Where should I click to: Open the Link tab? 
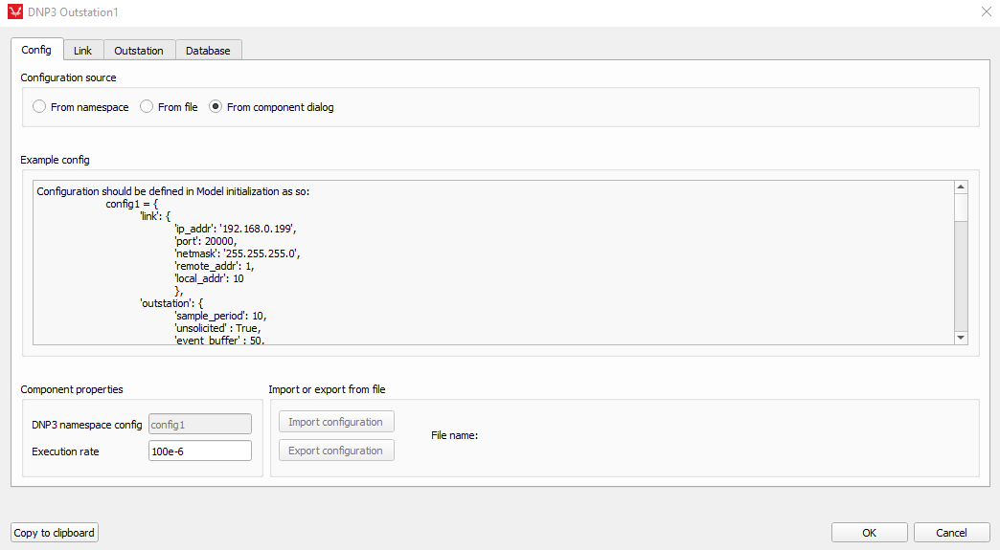click(x=83, y=51)
